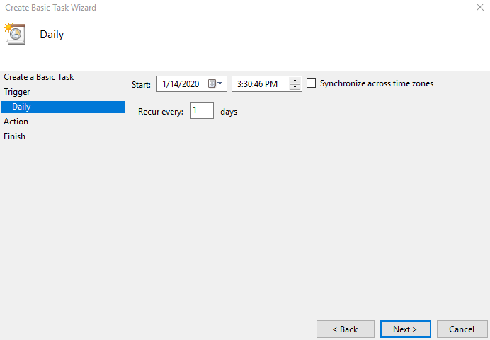
Task: Proceed with the Next button
Action: (405, 329)
